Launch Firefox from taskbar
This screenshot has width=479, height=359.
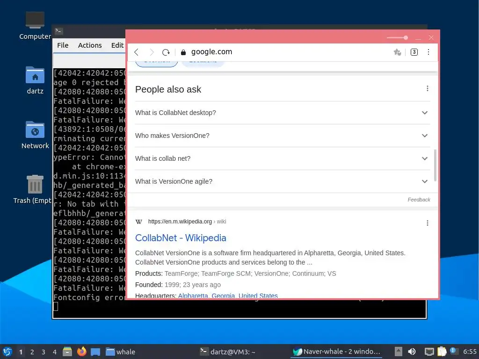pos(81,352)
